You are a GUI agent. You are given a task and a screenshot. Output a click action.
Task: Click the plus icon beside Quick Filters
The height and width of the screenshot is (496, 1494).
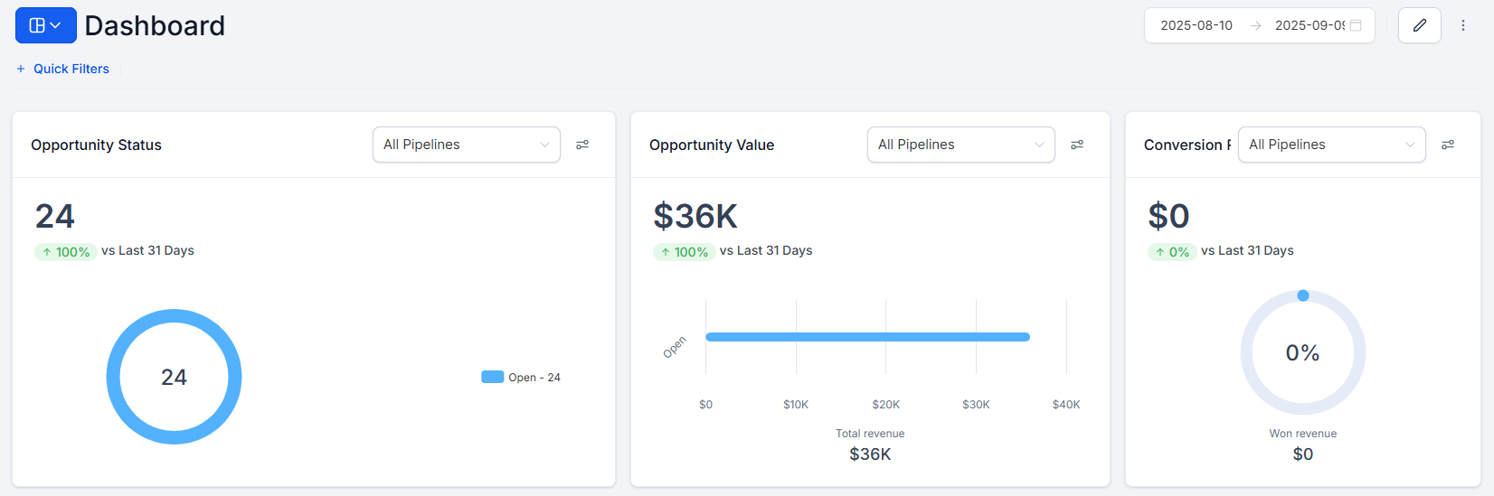click(21, 69)
